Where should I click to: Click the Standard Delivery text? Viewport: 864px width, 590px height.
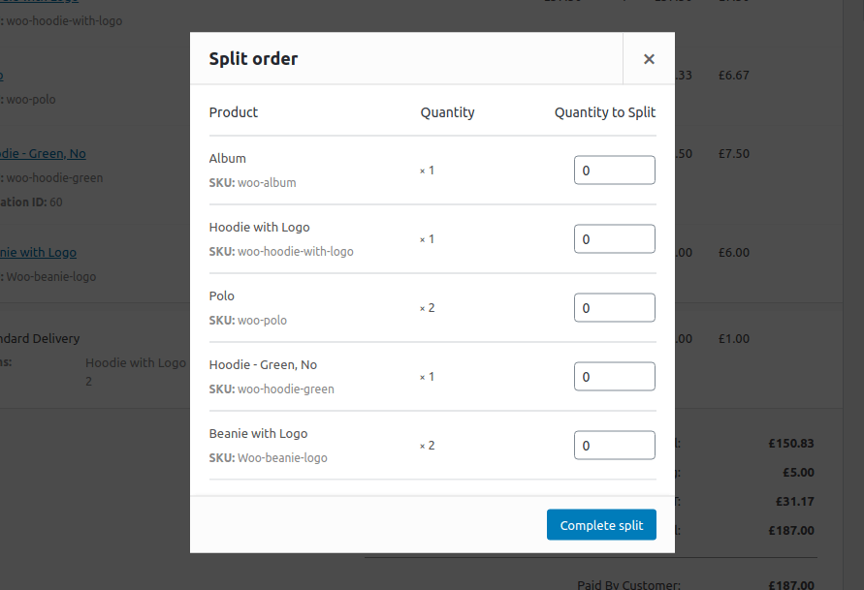point(40,338)
